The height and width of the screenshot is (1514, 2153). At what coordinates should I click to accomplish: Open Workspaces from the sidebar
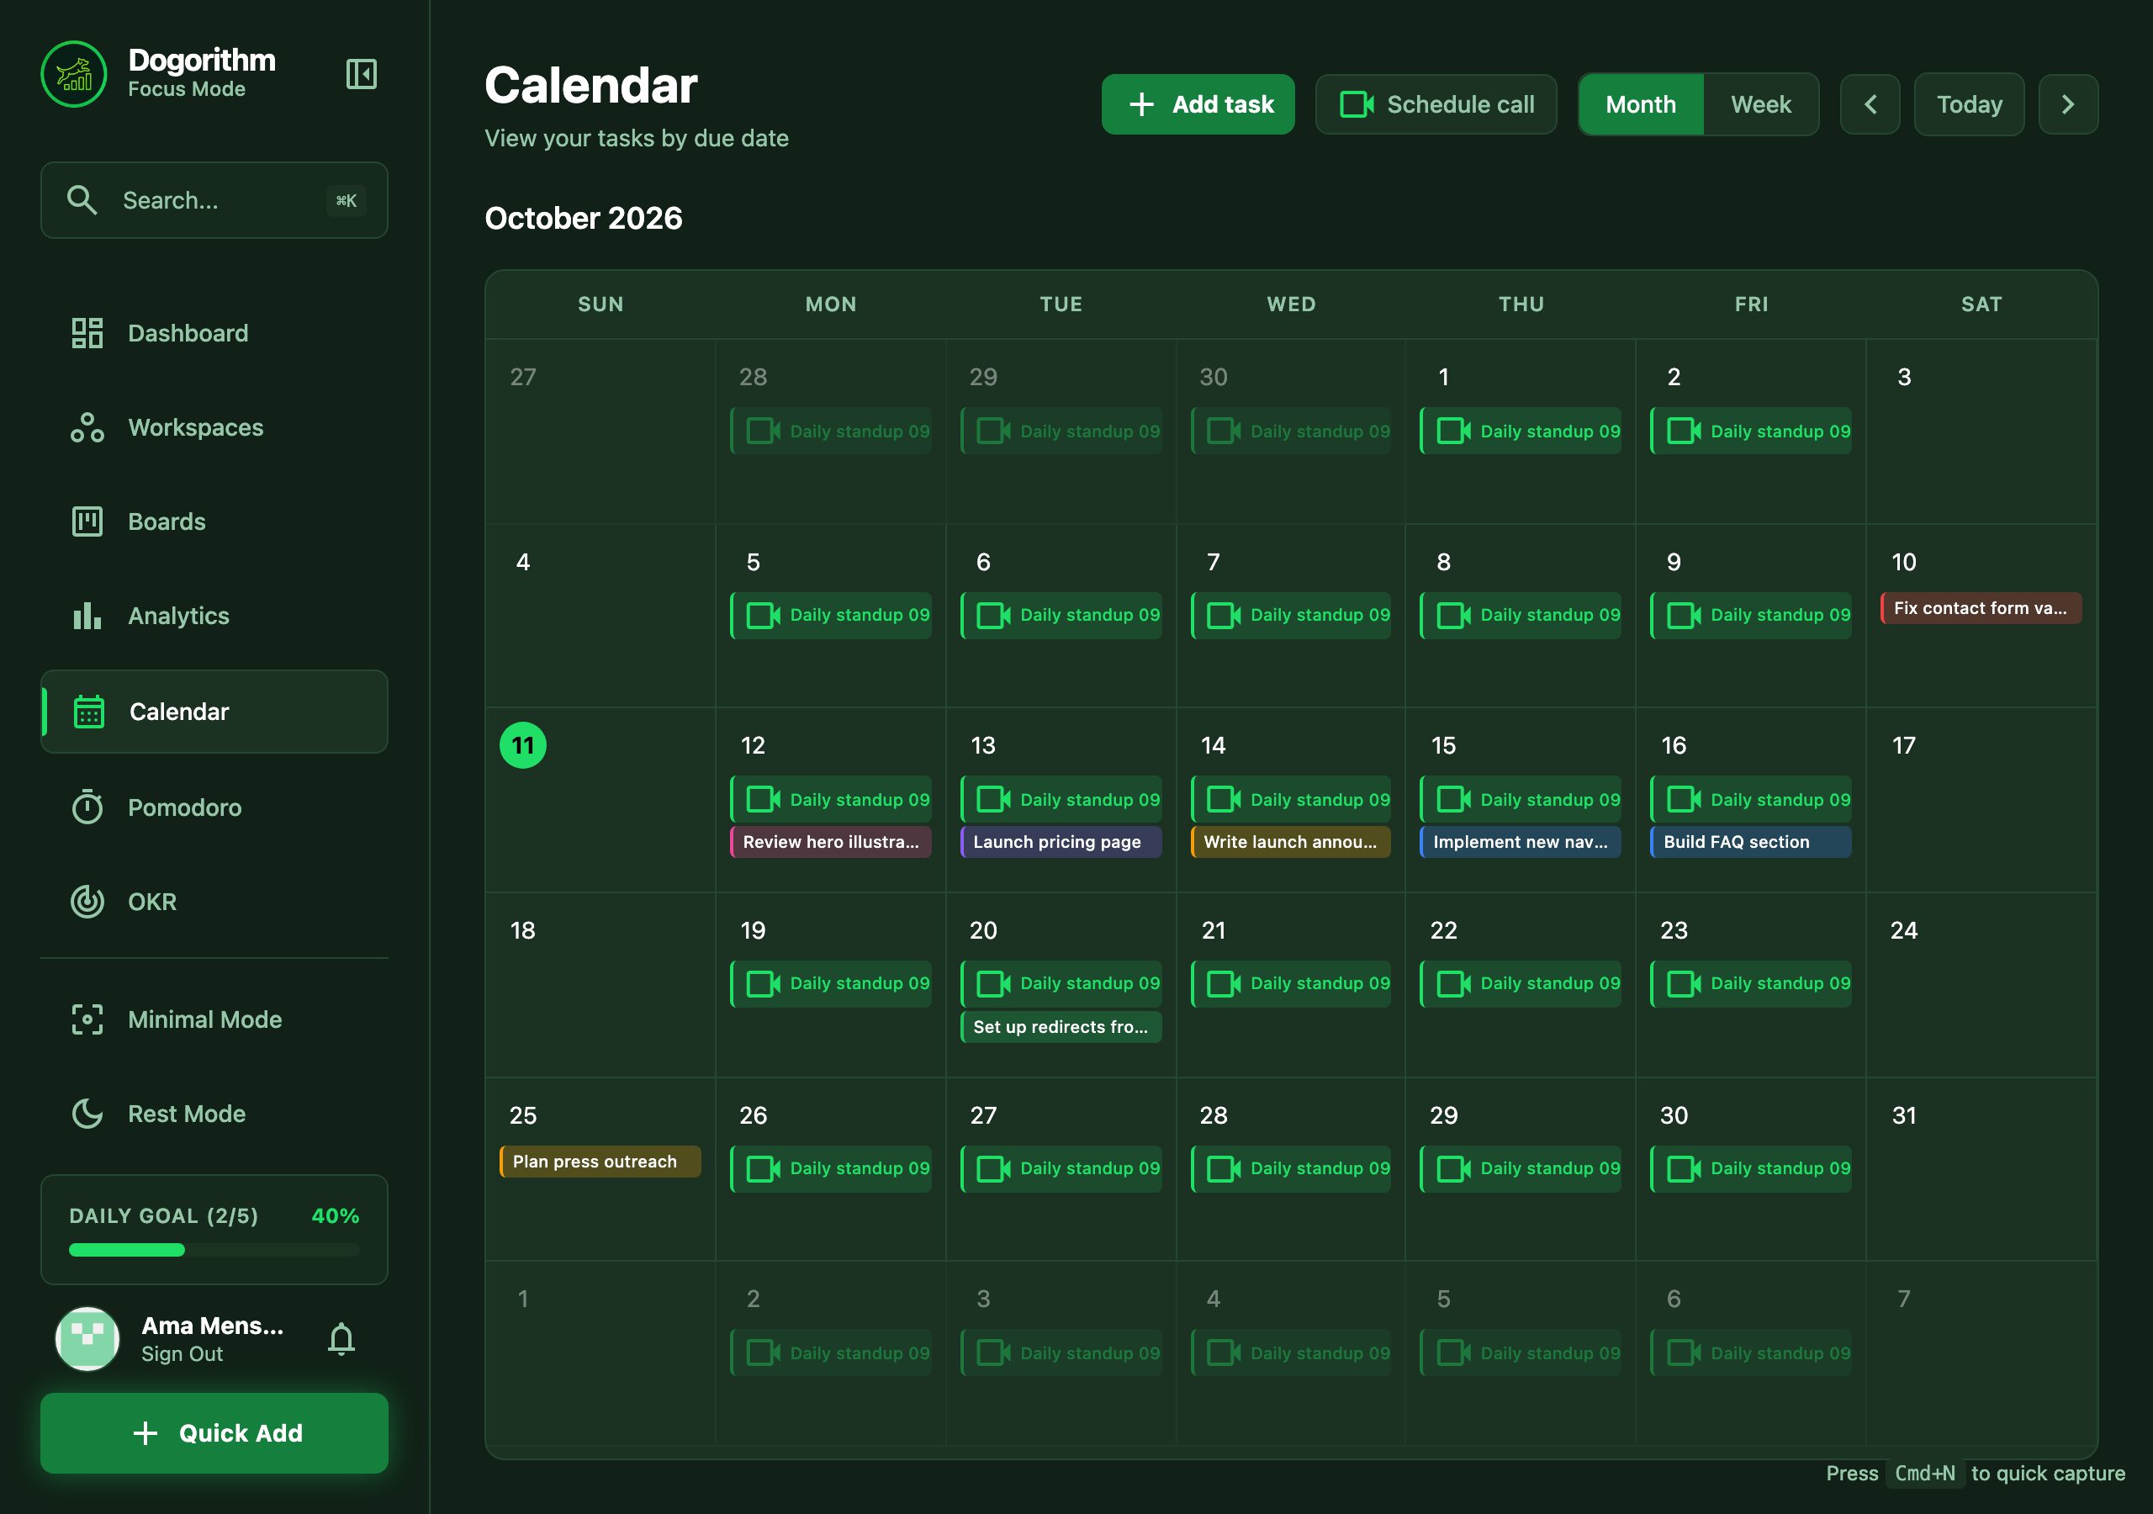[214, 428]
